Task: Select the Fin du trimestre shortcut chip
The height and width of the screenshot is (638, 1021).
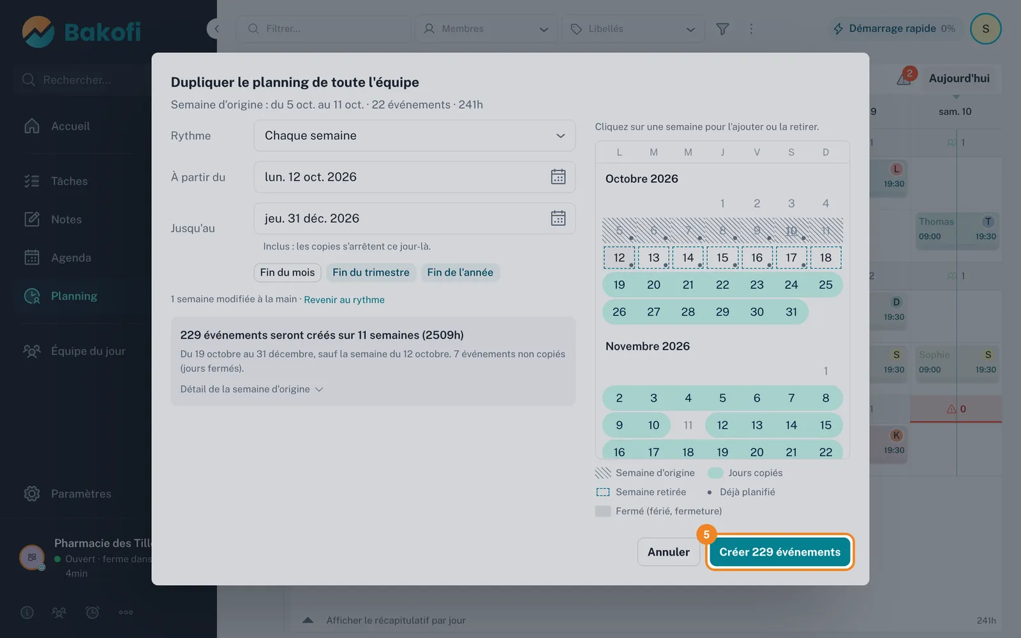Action: [371, 272]
